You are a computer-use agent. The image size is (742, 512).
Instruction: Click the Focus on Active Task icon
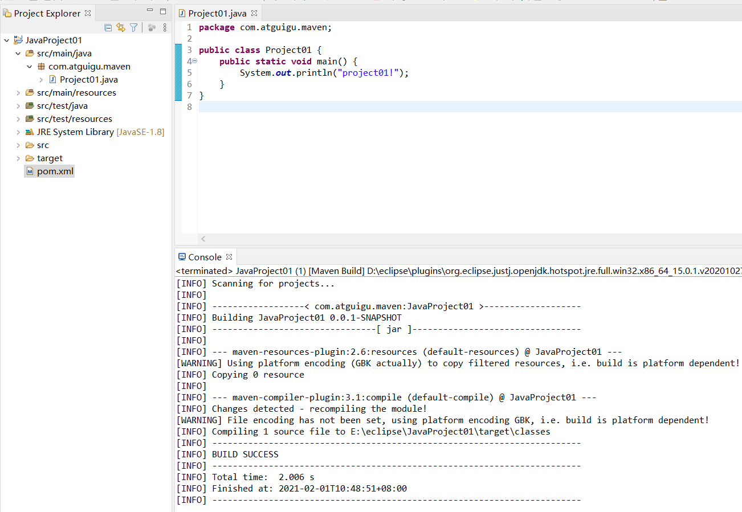point(152,27)
